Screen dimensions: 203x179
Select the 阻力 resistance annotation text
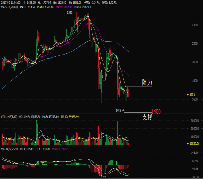[x=147, y=82]
